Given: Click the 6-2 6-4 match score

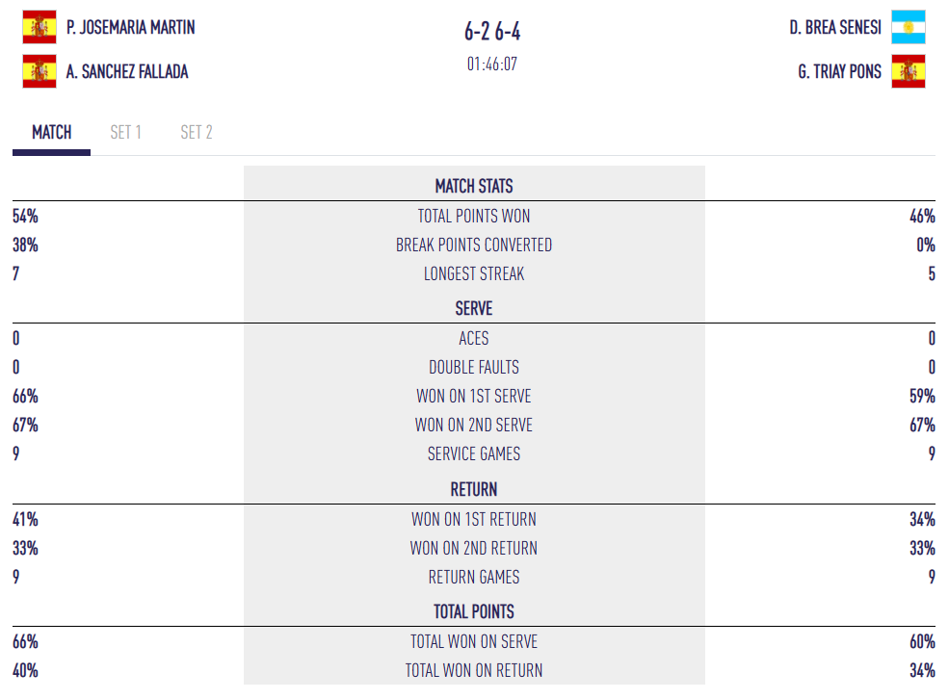Looking at the screenshot, I should coord(492,33).
